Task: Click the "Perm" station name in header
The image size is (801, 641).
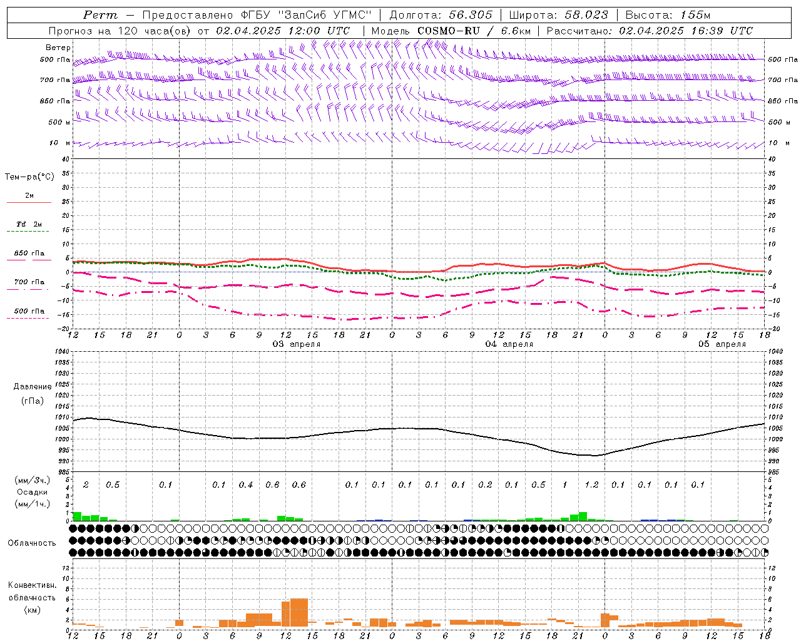Action: 100,15
